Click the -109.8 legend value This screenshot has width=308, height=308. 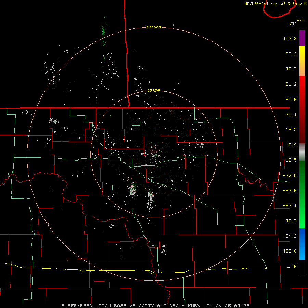pos(288,251)
